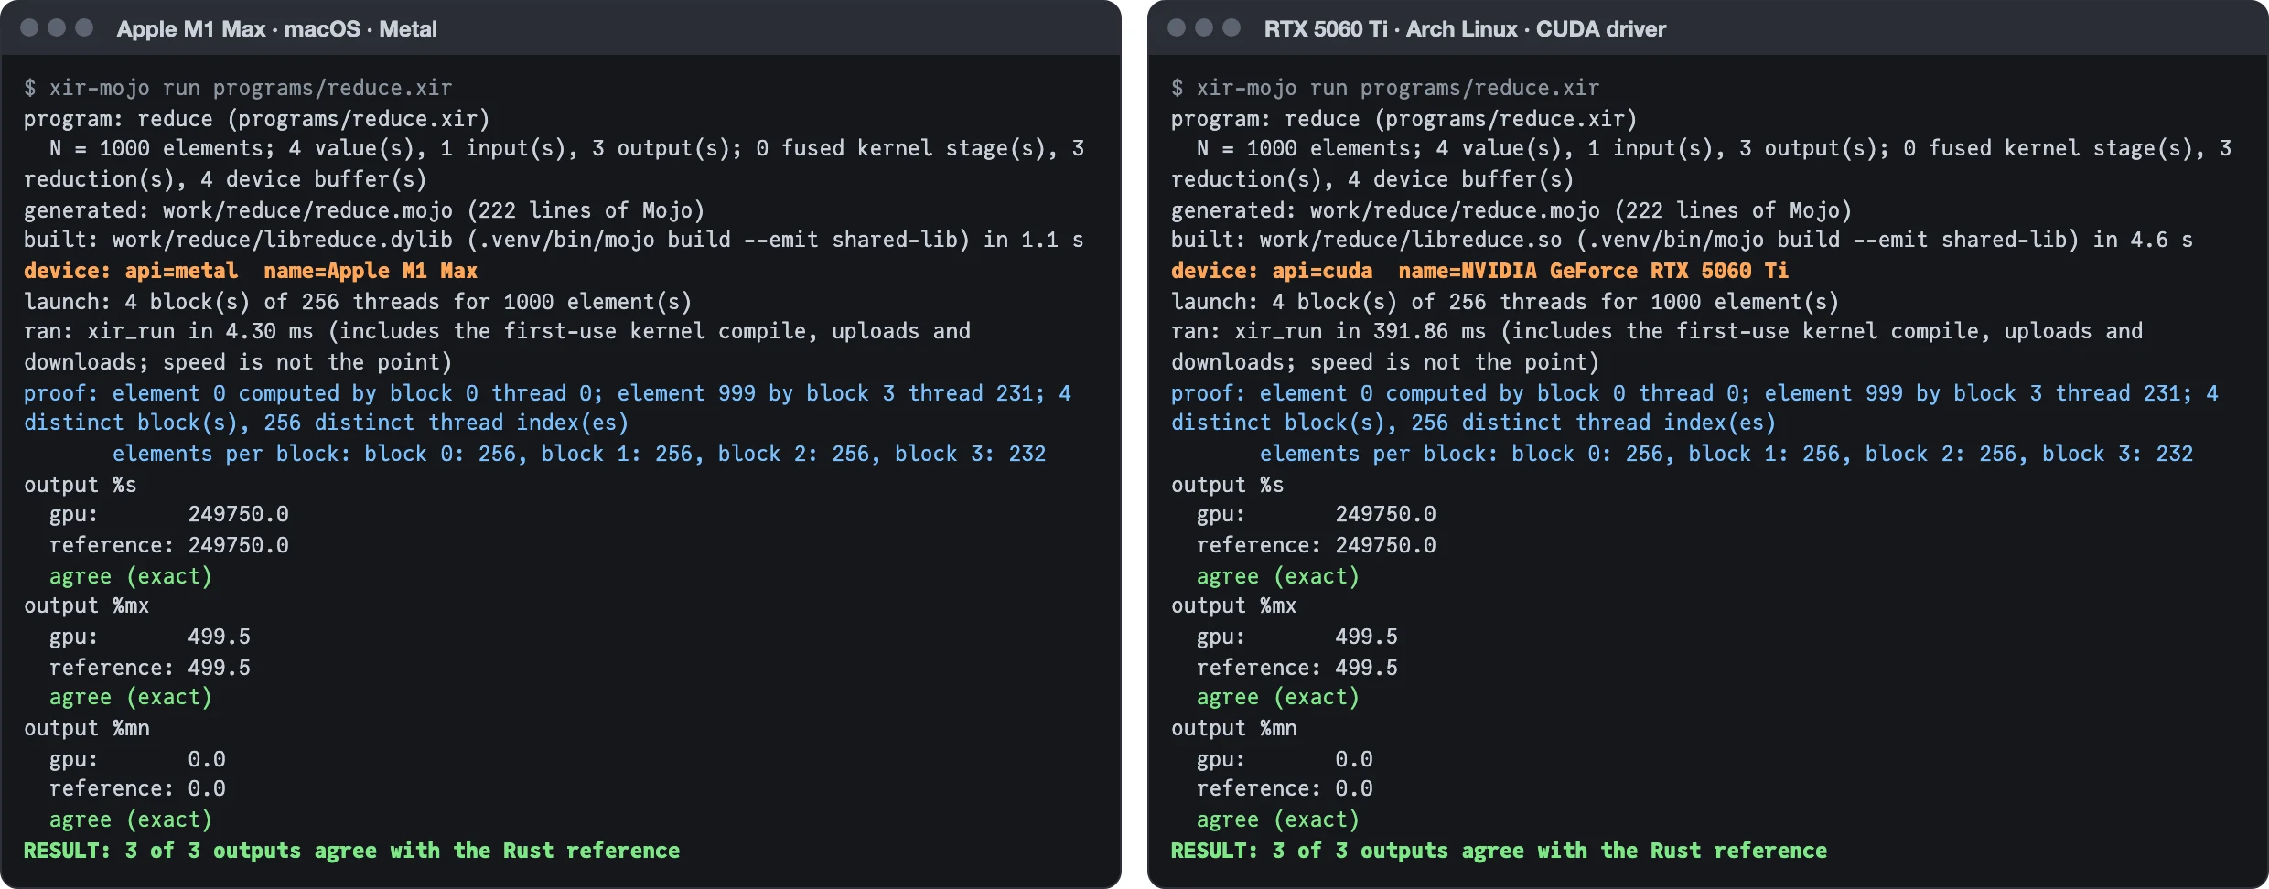
Task: Click 'elements per block' line in the CUDA window
Action: 1726,454
